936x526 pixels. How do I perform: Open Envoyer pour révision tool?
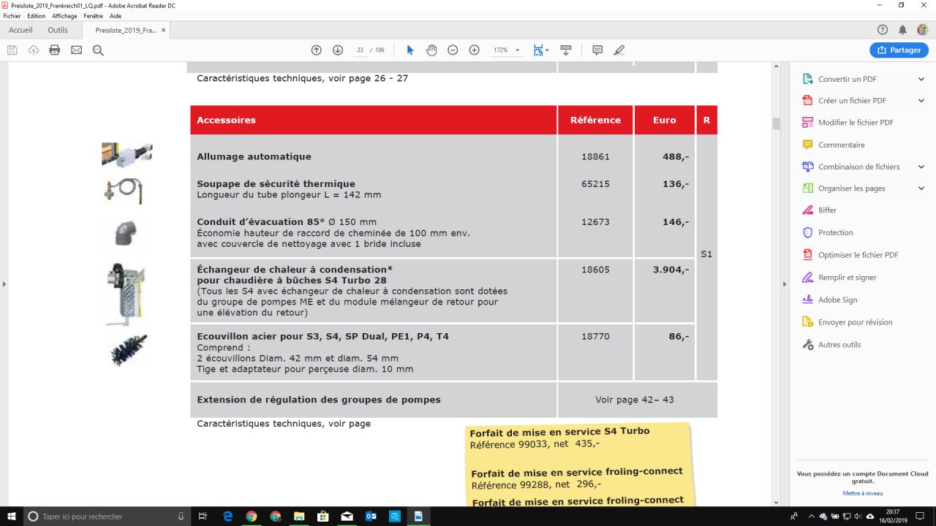click(855, 322)
